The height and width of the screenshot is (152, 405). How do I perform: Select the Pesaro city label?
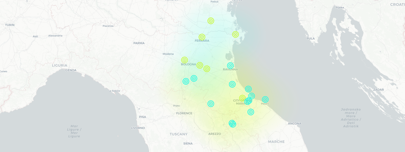(265, 104)
